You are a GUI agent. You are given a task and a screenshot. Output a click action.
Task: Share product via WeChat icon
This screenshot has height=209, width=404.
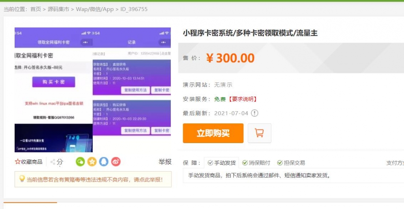pos(80,162)
